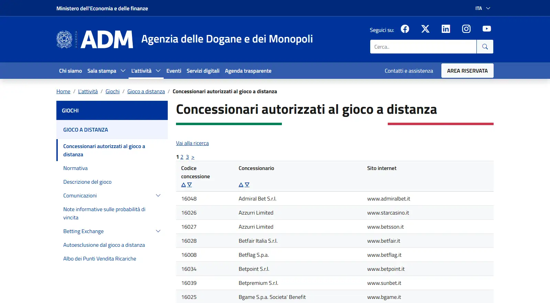The height and width of the screenshot is (303, 550).
Task: Select GIOCO A DISTANZA in sidebar
Action: pos(112,130)
